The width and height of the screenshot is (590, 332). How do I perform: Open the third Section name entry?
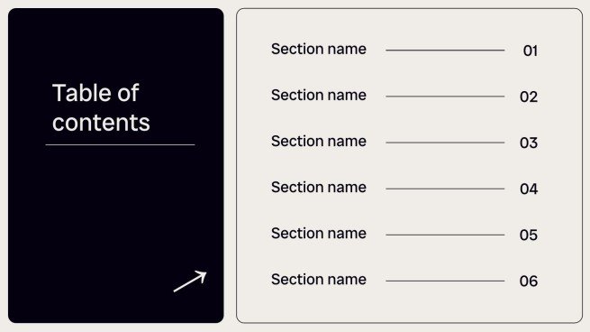[319, 142]
